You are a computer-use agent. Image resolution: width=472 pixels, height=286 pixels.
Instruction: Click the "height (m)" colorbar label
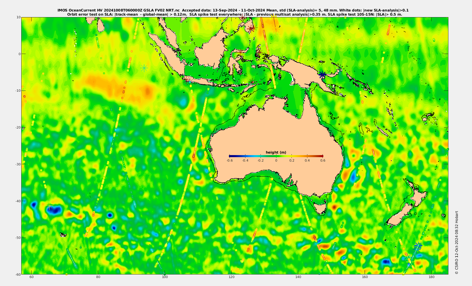click(x=276, y=152)
